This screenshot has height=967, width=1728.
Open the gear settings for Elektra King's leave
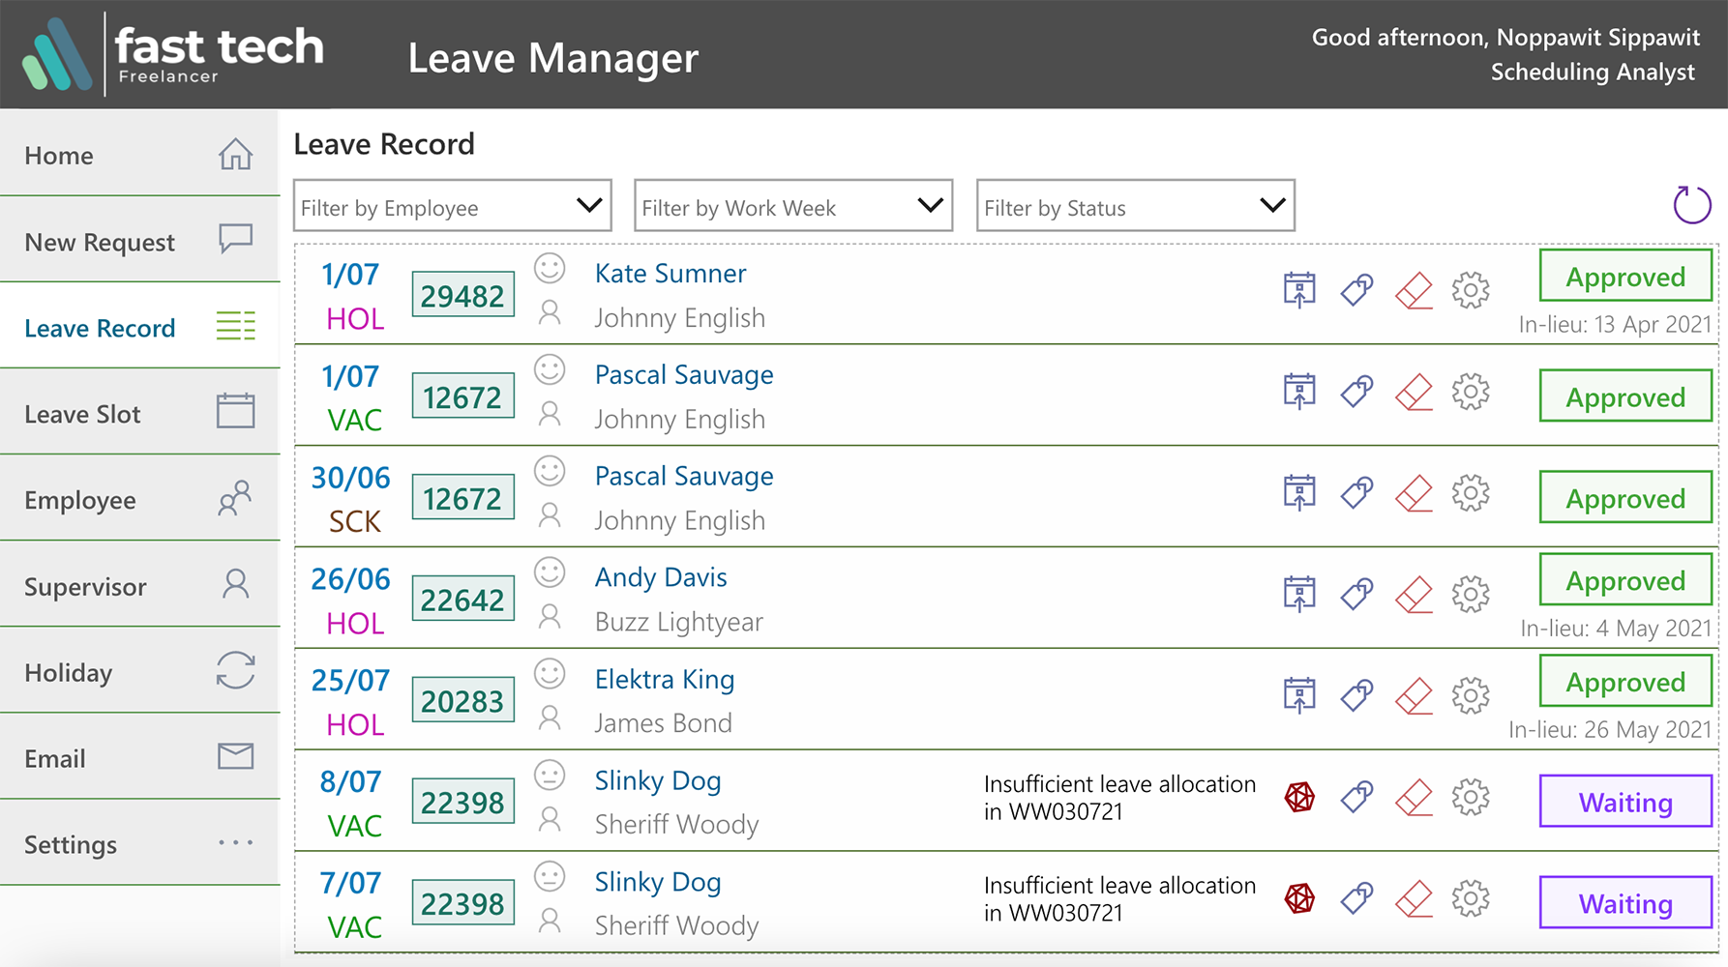[1470, 695]
